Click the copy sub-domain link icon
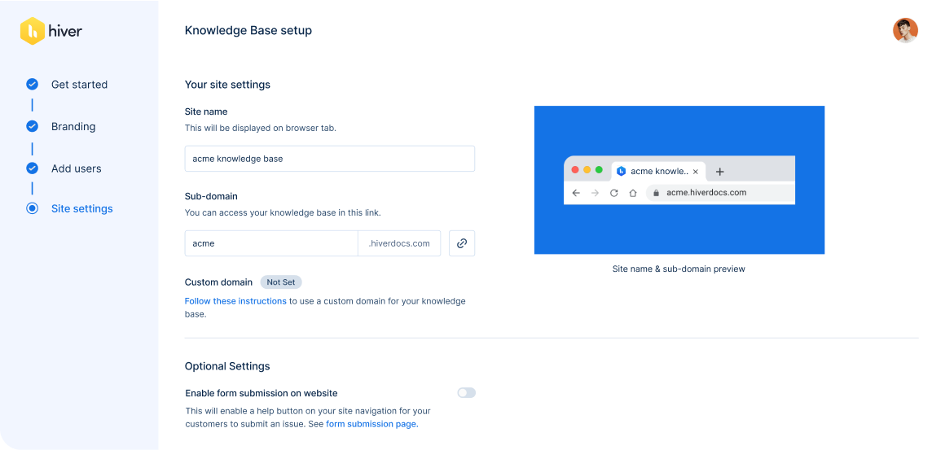 462,243
